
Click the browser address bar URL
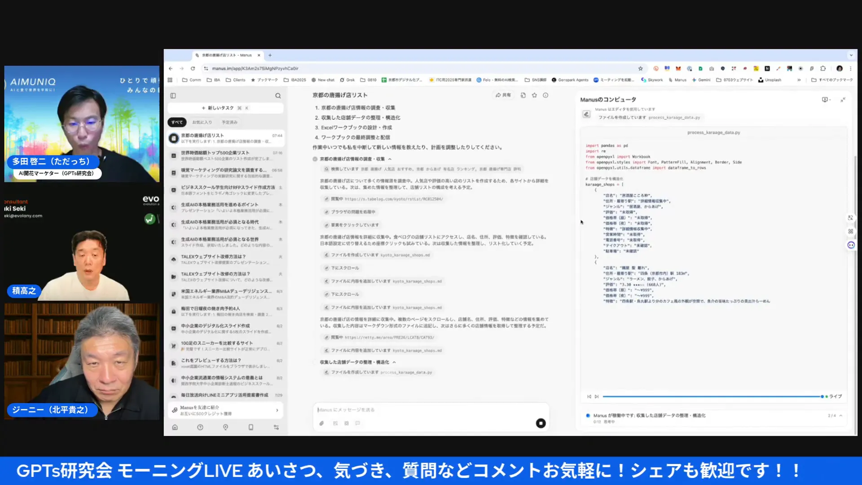[255, 69]
